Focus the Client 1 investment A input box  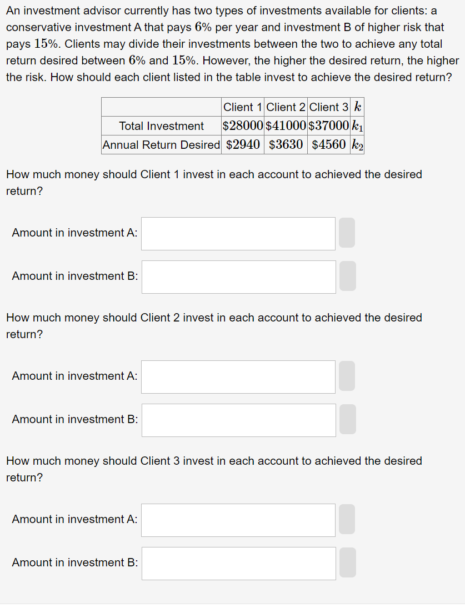[x=238, y=234]
